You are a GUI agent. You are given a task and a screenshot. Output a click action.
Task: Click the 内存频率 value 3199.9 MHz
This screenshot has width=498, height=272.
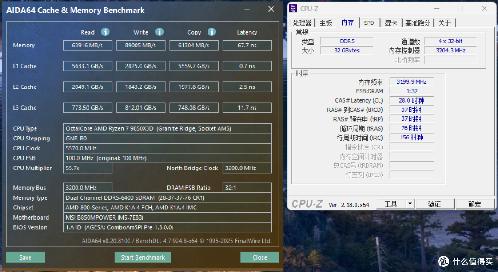point(412,82)
